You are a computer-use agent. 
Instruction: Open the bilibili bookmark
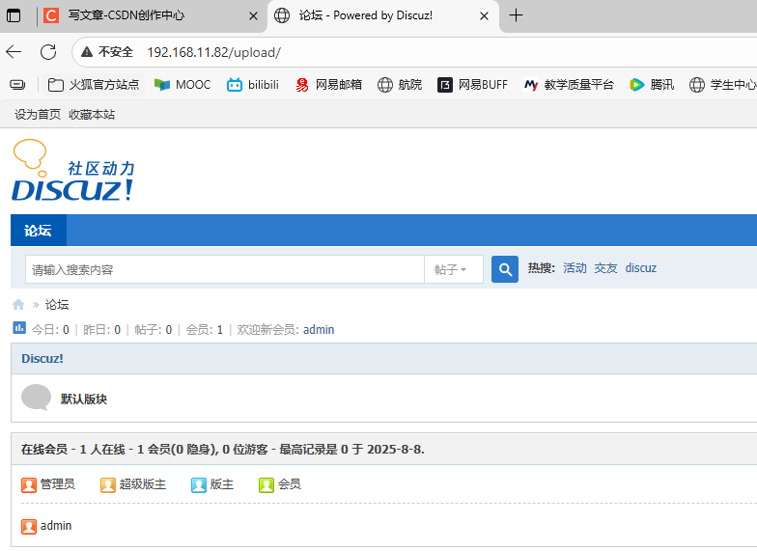click(253, 85)
